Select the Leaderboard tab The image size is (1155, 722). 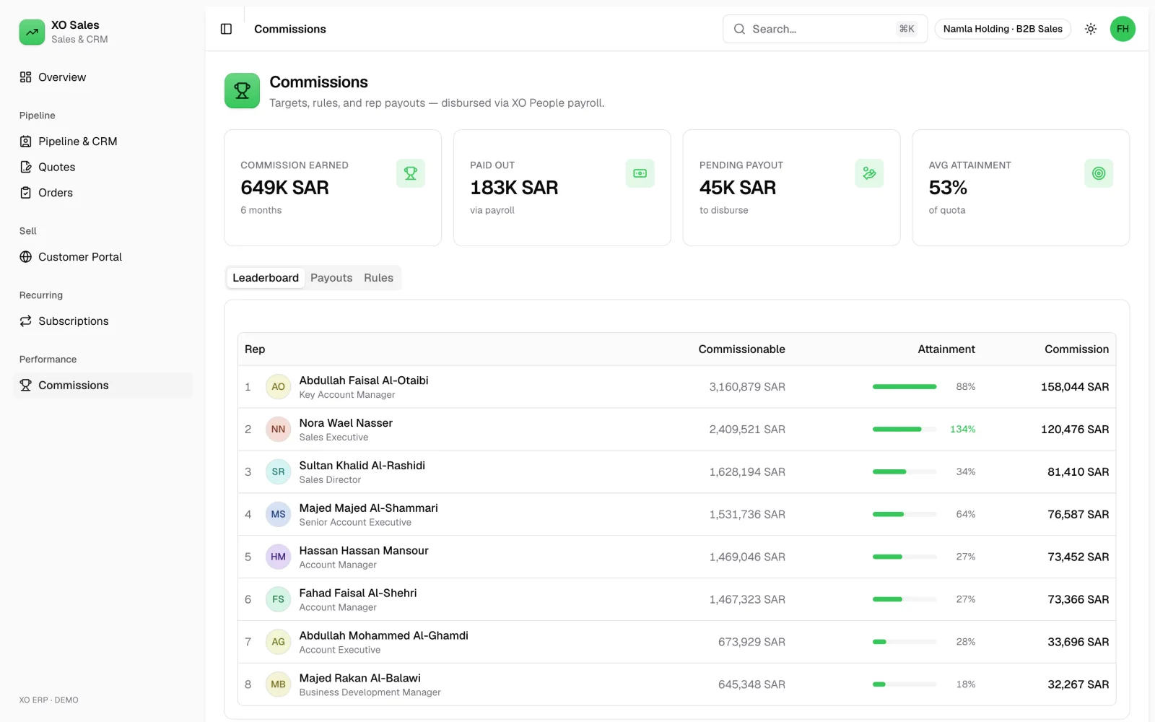[x=266, y=278]
